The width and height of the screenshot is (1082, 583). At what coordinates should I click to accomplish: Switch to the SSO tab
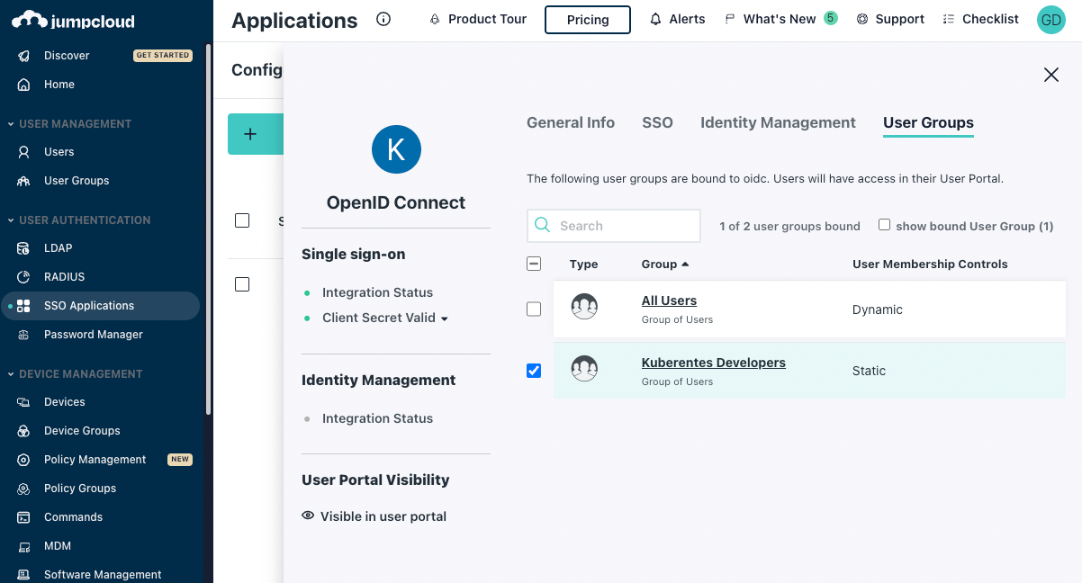tap(657, 122)
